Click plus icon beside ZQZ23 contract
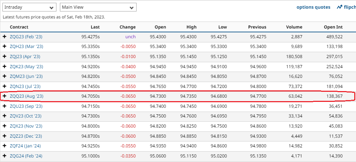The width and height of the screenshot is (356, 162). 5,136
